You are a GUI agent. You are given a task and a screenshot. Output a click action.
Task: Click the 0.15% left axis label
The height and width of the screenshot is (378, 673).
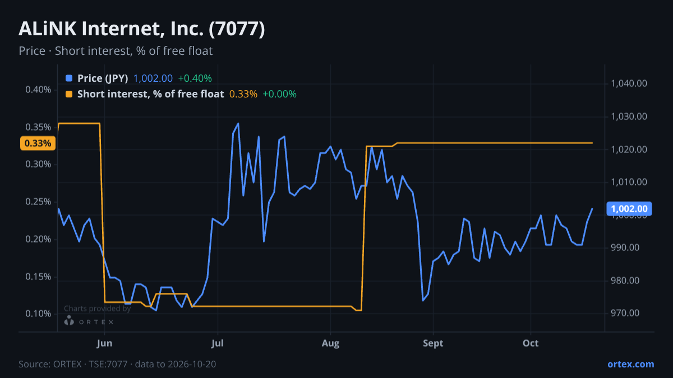pyautogui.click(x=38, y=277)
